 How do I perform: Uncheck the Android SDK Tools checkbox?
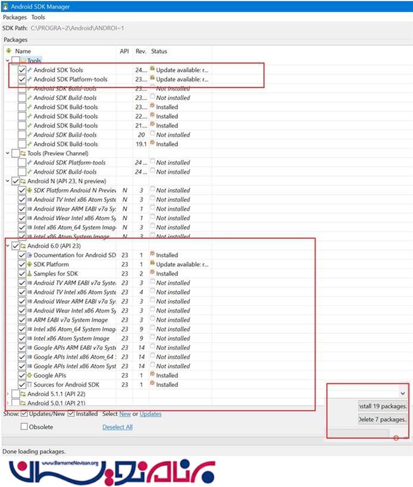(22, 70)
